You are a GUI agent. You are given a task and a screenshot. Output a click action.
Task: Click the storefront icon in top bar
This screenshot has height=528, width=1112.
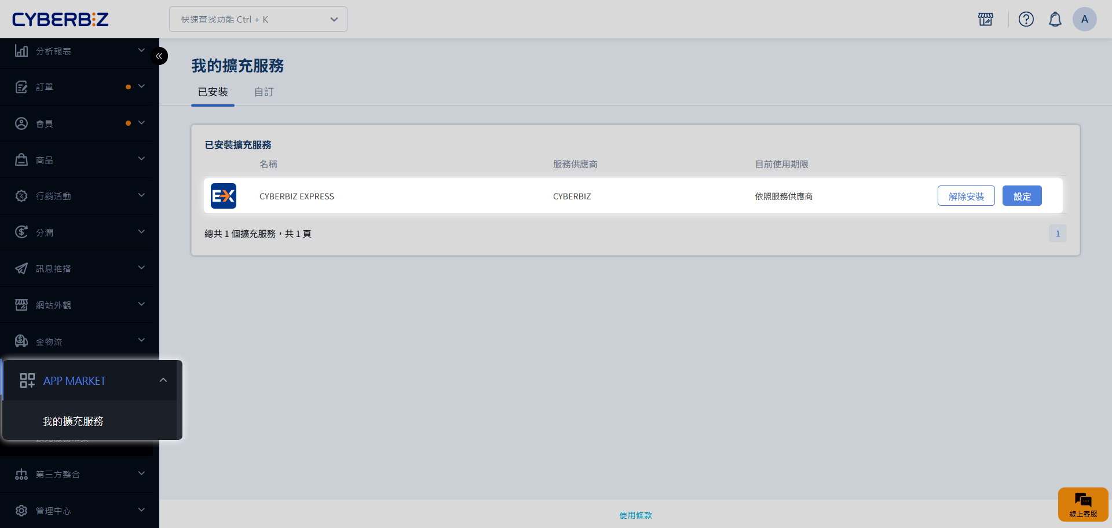(985, 19)
